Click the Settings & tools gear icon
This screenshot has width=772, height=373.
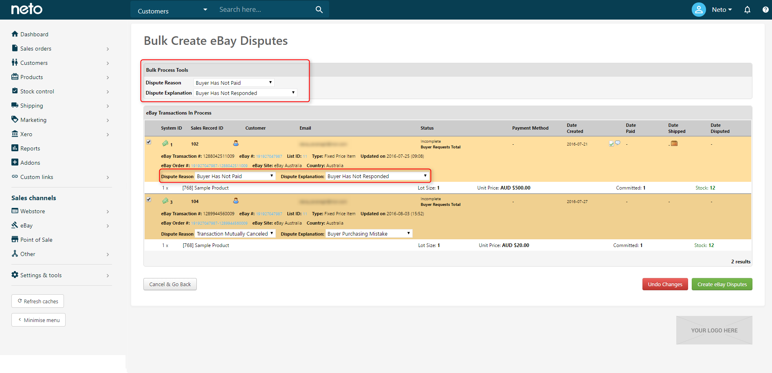15,275
